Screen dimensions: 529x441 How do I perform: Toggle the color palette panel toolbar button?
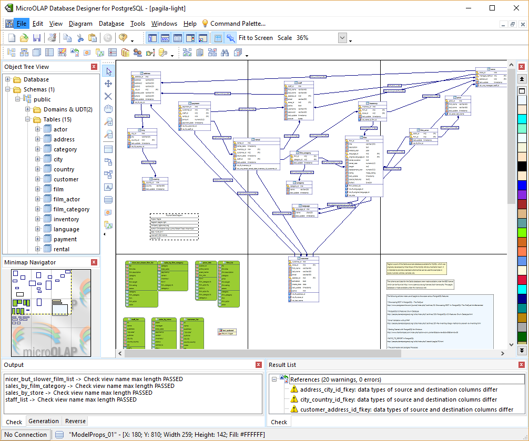[190, 38]
